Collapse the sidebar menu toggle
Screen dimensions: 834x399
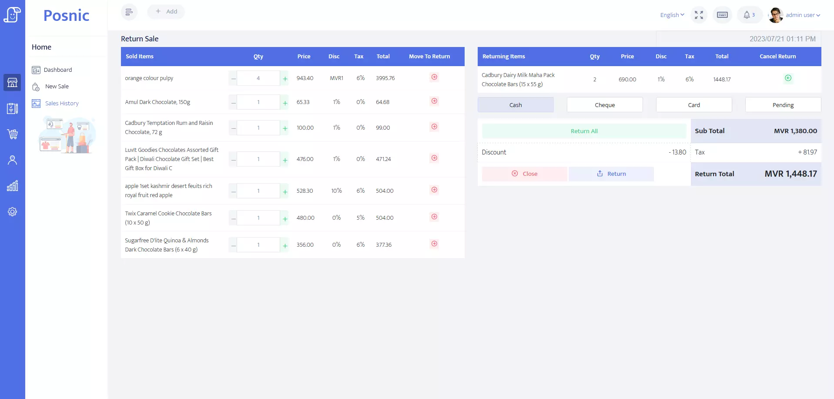click(129, 12)
